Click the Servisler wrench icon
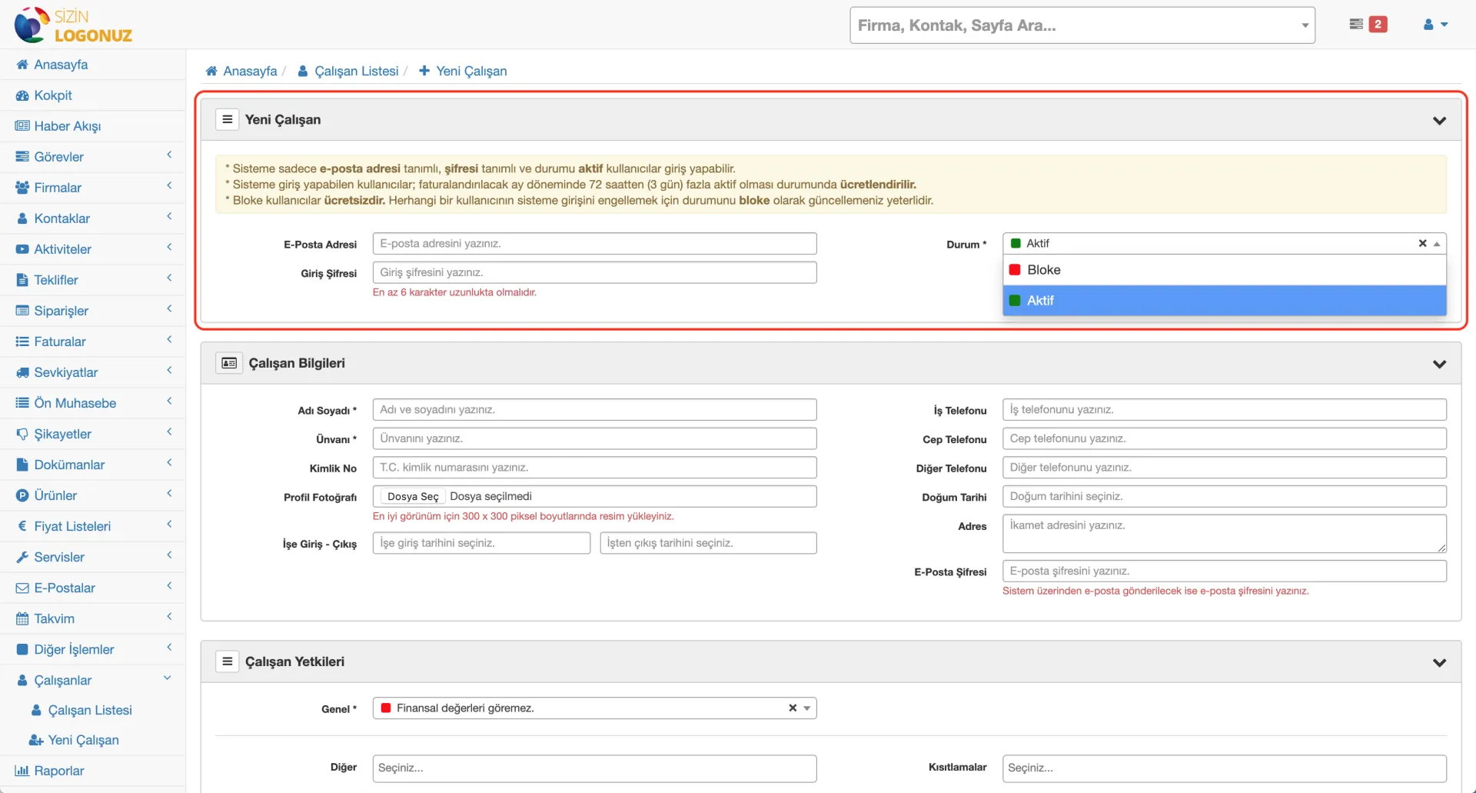The width and height of the screenshot is (1476, 793). pos(22,557)
